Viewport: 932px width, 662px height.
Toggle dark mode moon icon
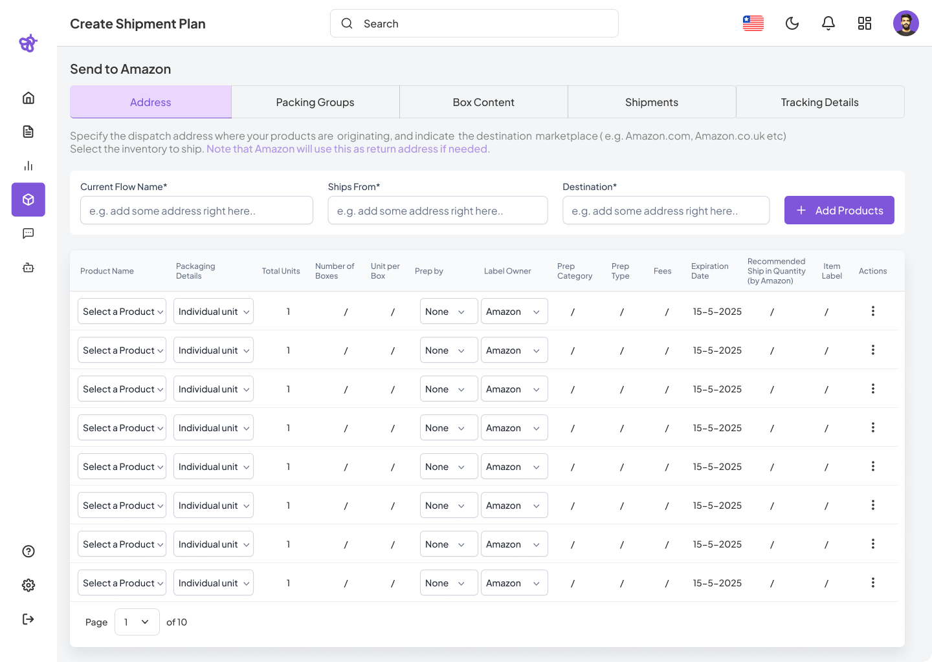792,24
